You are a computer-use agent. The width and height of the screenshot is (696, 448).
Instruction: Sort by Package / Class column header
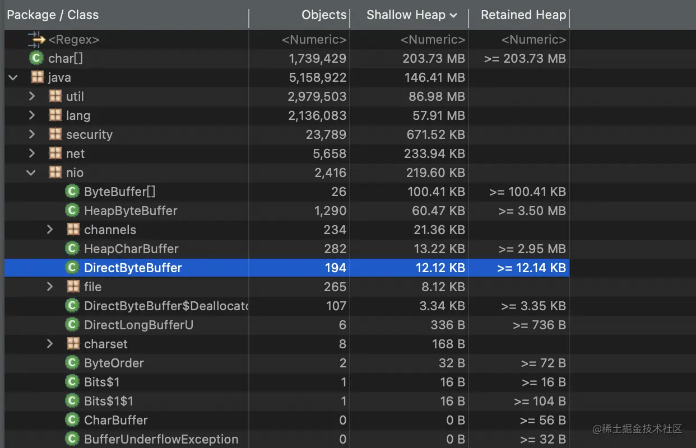[53, 15]
